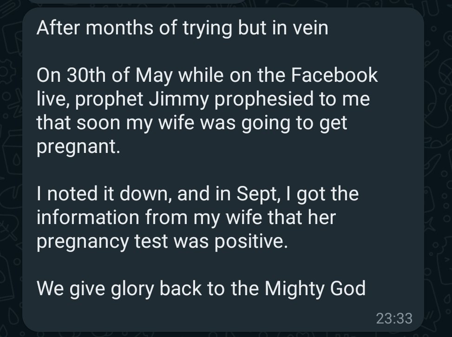This screenshot has height=337, width=452.
Task: Click the words "Mighty God"
Action: click(x=315, y=289)
